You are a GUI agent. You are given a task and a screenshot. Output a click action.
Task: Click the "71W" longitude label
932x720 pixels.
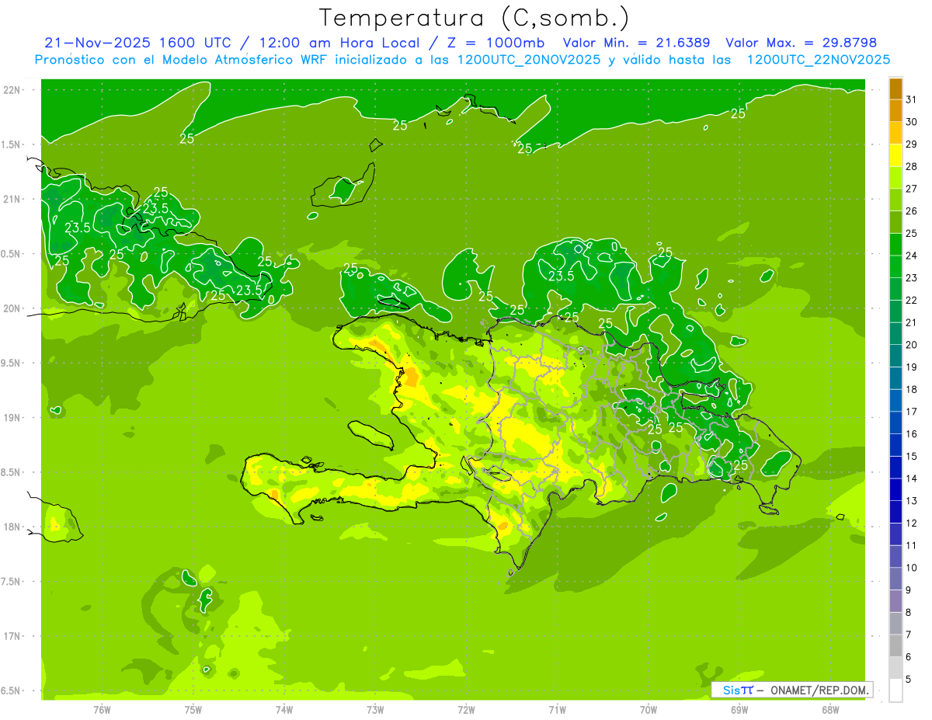click(557, 709)
